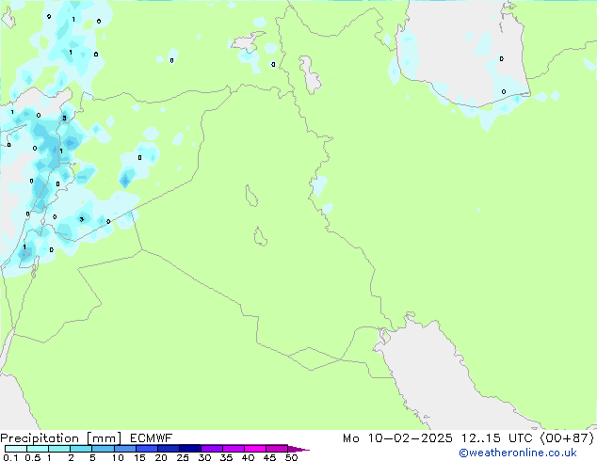Click the 45–50 mm legend swatch
This screenshot has height=461, width=597.
click(x=277, y=449)
